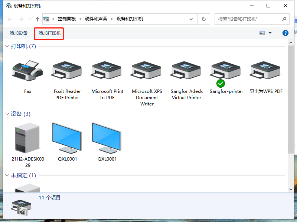Select Microsoft Print to PDF printer icon

(107, 70)
